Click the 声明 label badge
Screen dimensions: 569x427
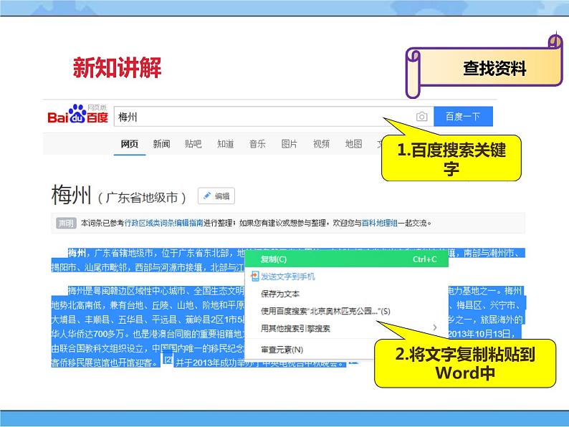(66, 223)
